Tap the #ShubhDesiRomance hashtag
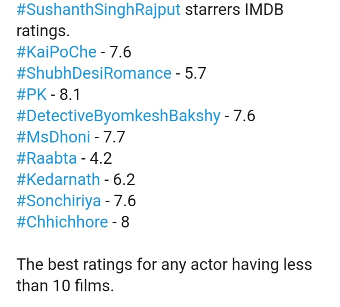 click(94, 73)
